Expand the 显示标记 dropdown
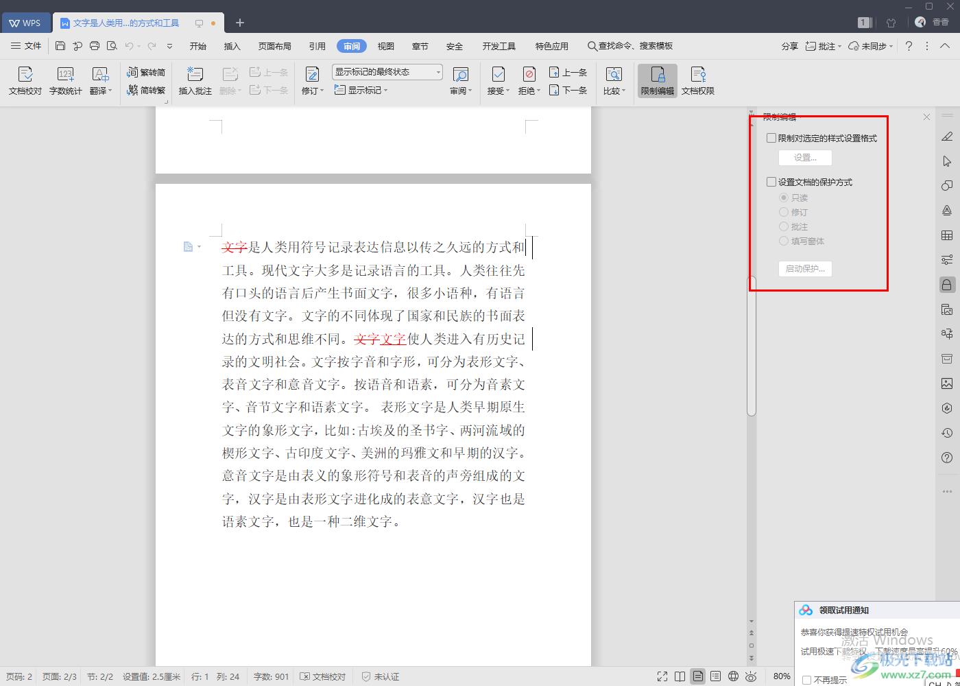The image size is (960, 686). [x=361, y=90]
